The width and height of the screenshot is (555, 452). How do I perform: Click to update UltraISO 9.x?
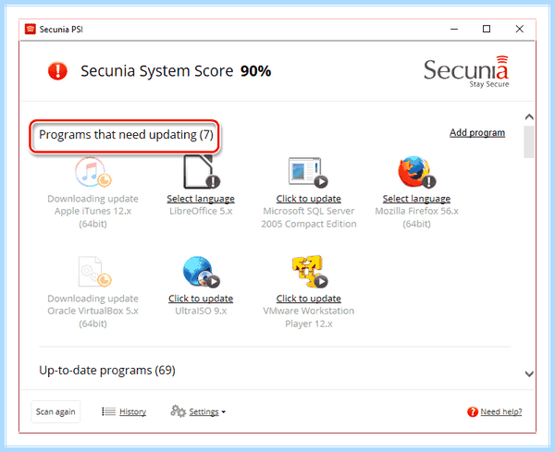coord(201,299)
